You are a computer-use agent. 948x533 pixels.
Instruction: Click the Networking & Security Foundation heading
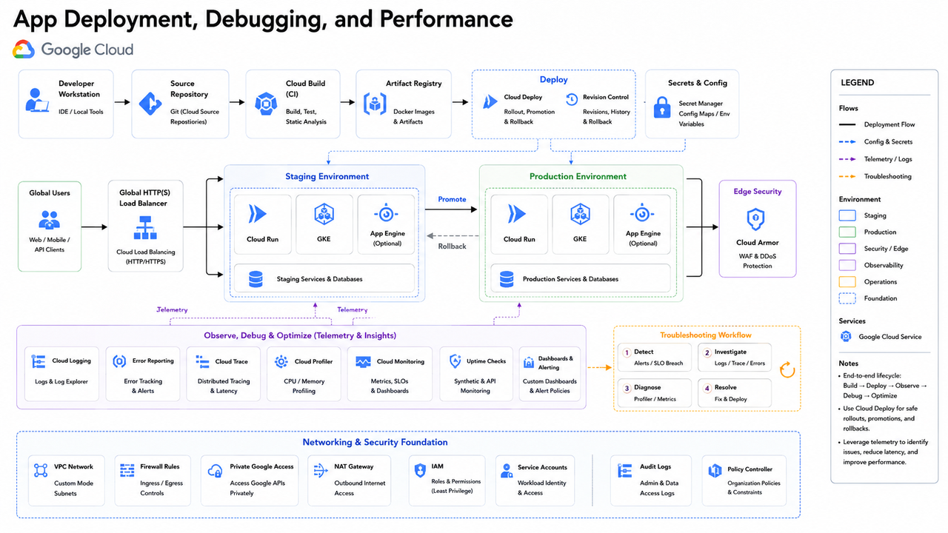coord(375,443)
